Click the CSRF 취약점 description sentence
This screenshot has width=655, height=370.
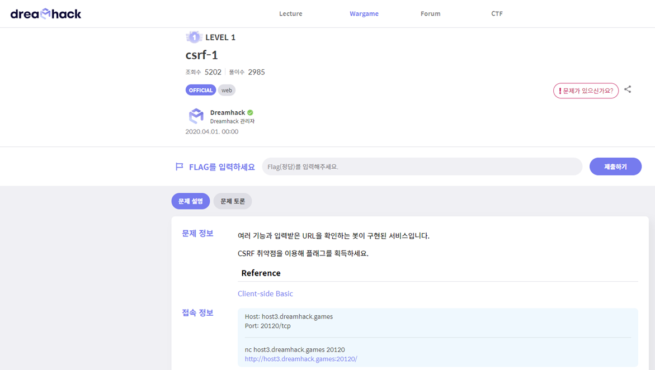click(x=303, y=254)
